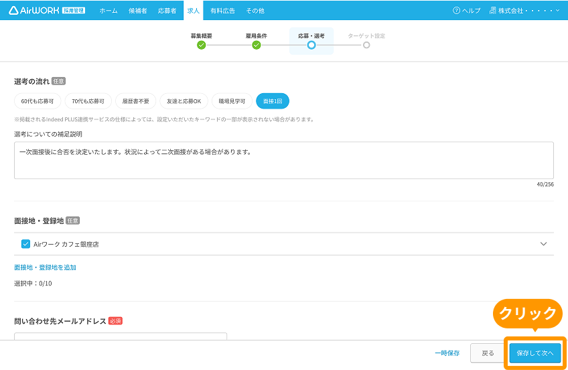Open the ヘルプ help icon
The image size is (568, 370).
456,11
